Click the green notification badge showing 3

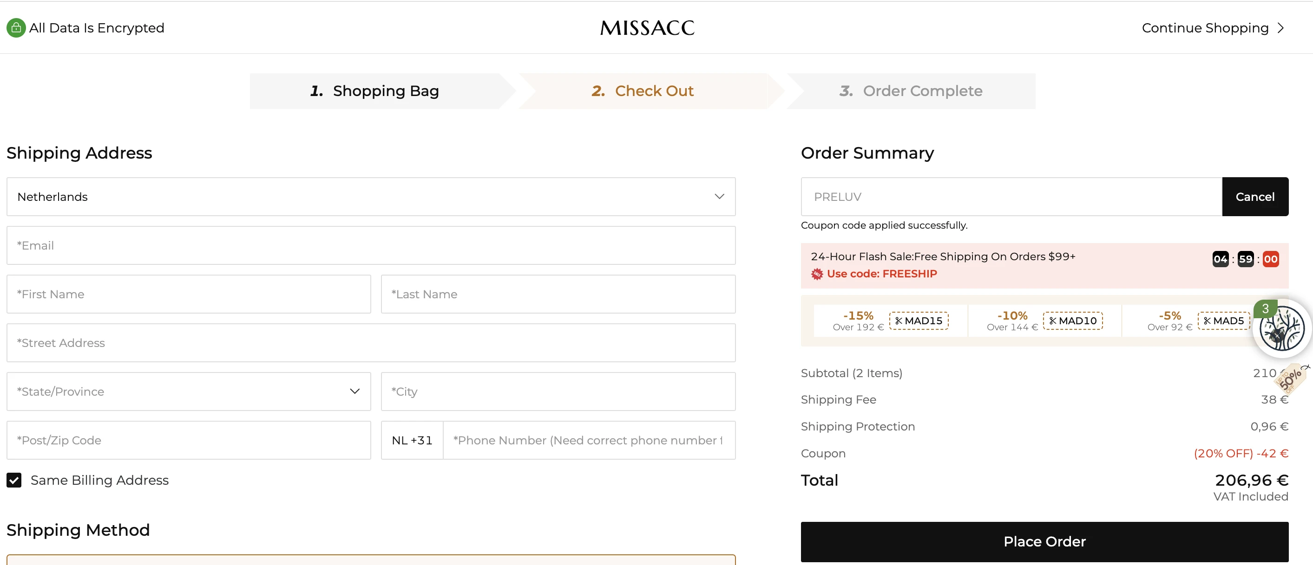tap(1265, 308)
